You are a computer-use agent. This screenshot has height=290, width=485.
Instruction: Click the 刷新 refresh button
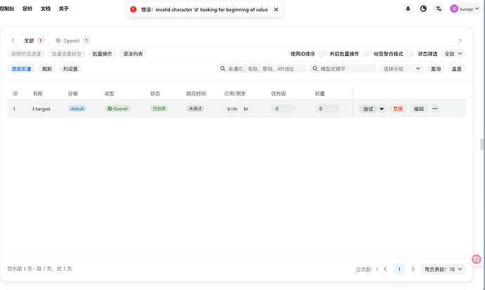46,69
